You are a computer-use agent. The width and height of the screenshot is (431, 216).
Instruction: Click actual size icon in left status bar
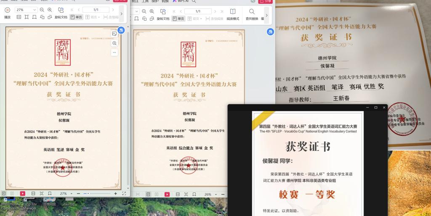click(x=33, y=193)
